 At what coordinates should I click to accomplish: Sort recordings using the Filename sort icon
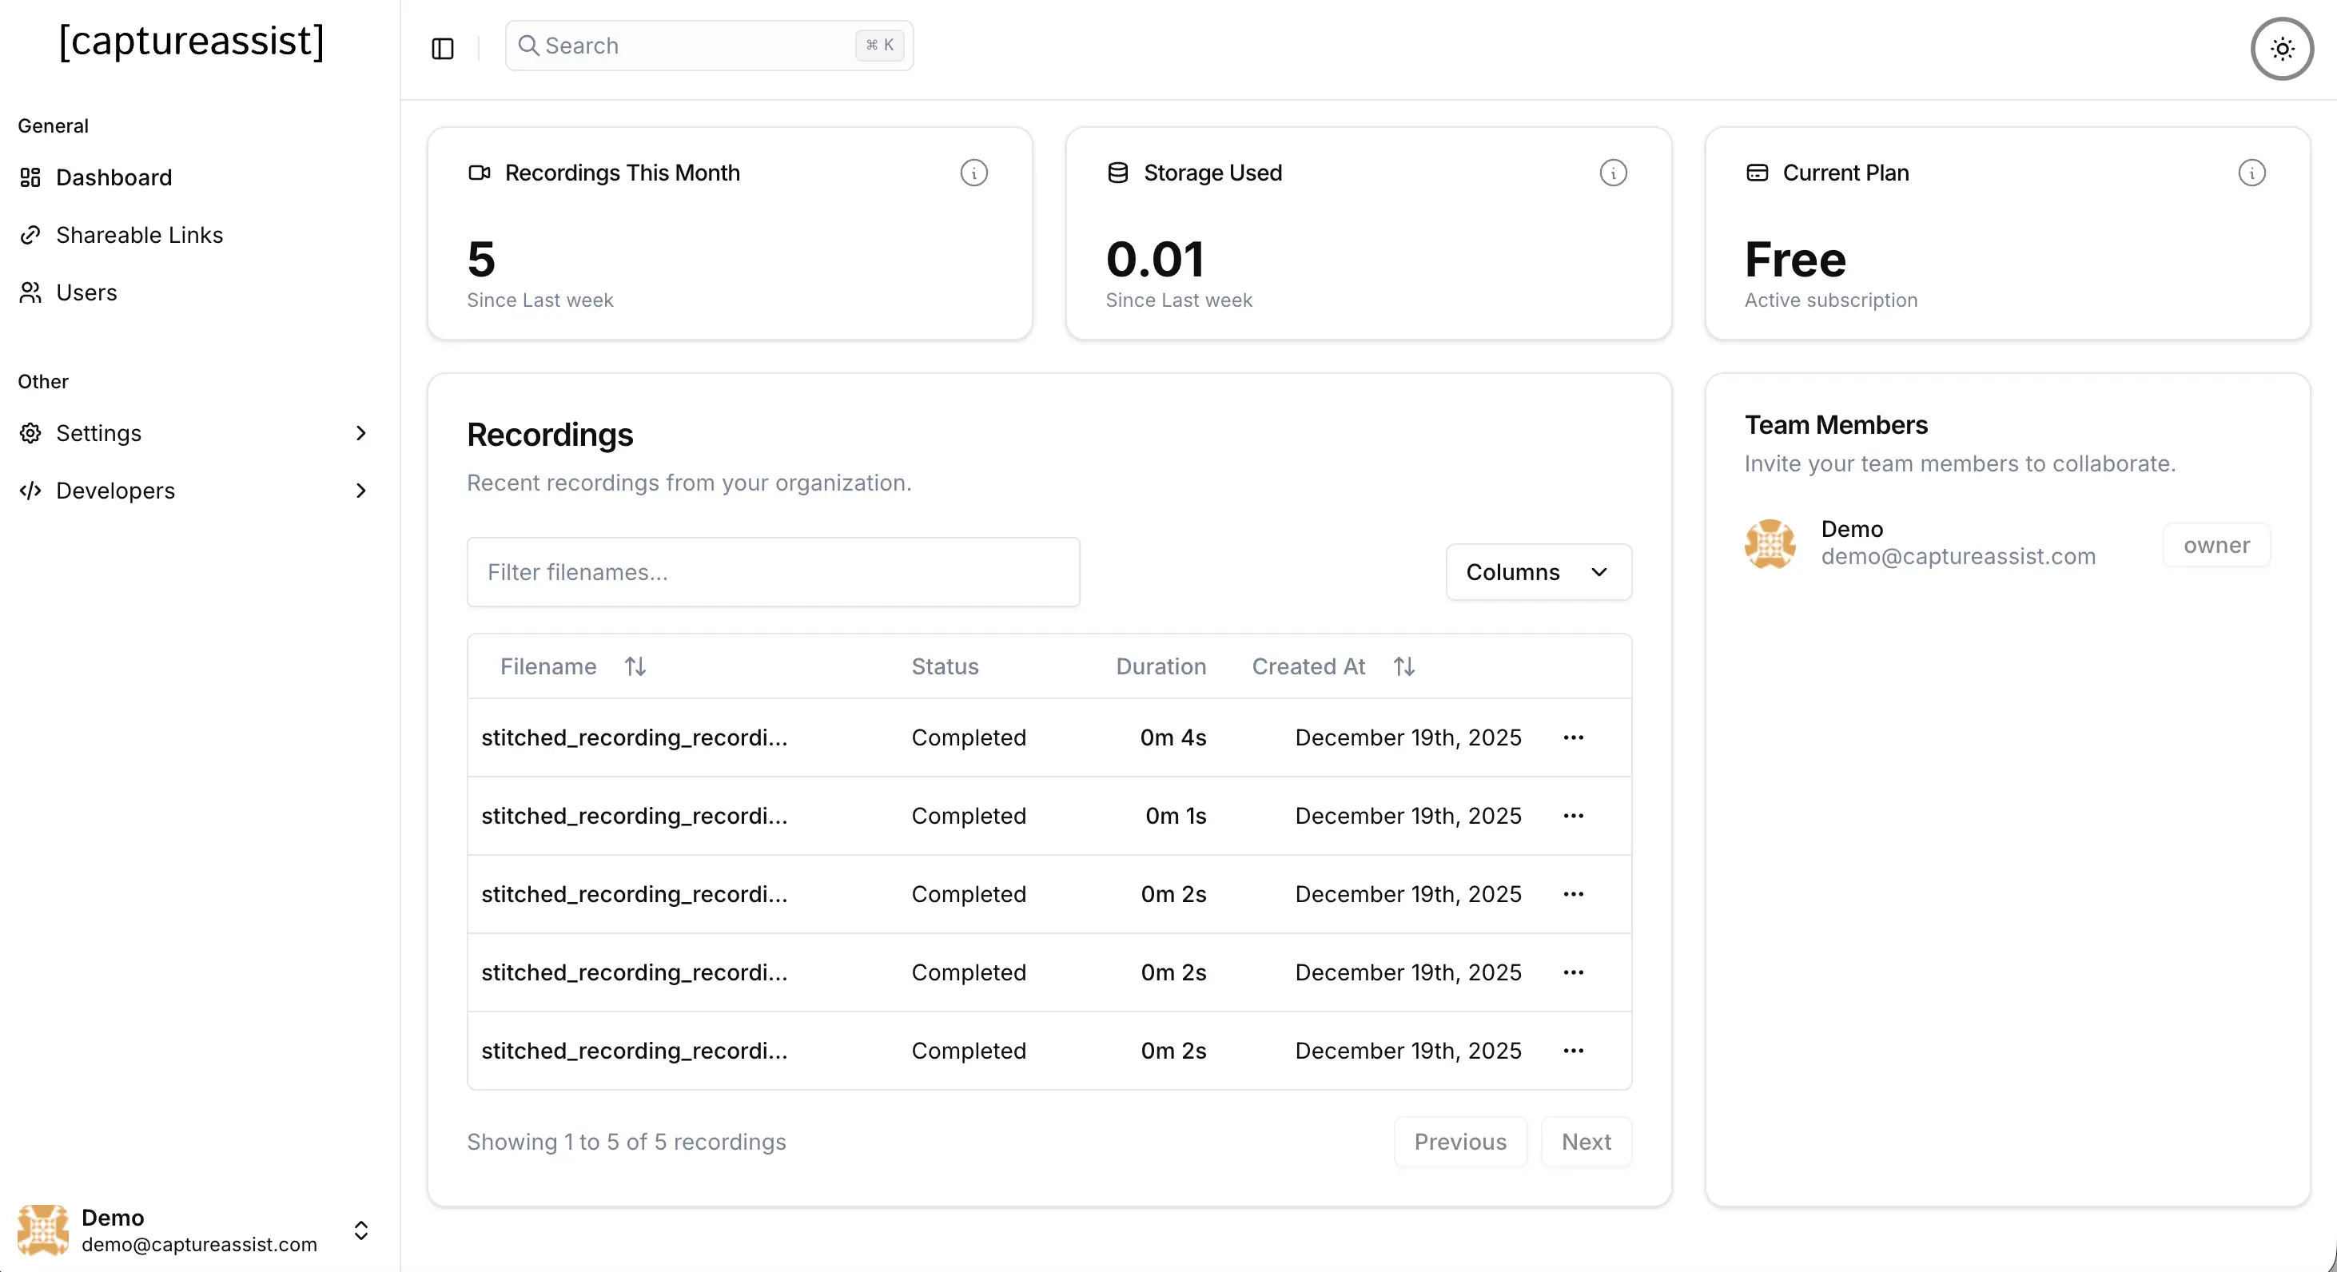point(635,666)
